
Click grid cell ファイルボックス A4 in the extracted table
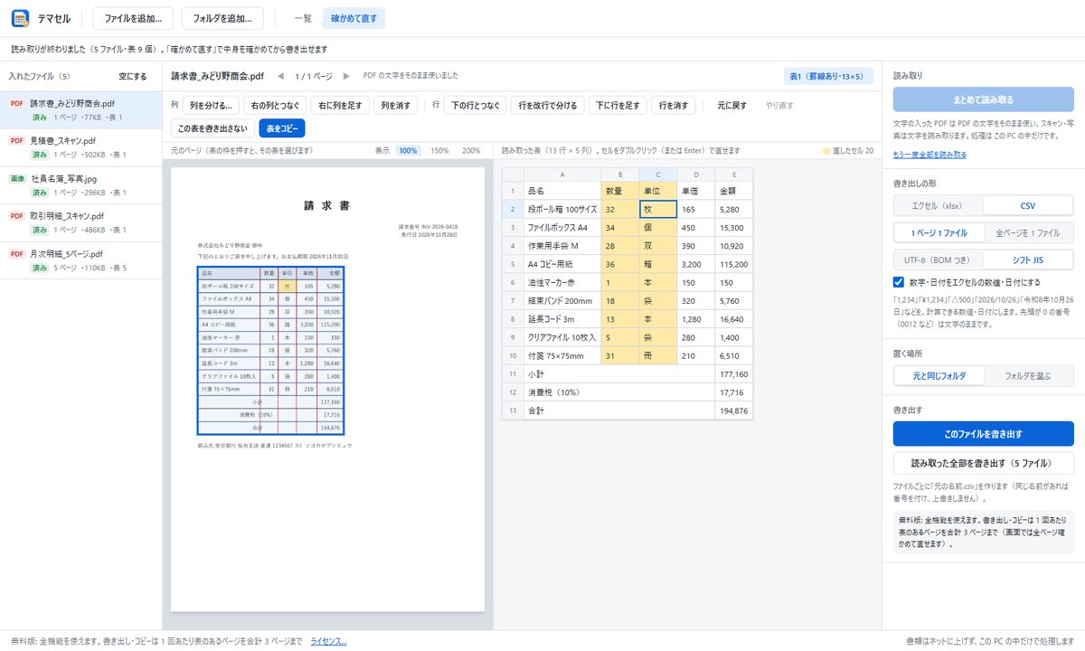561,228
